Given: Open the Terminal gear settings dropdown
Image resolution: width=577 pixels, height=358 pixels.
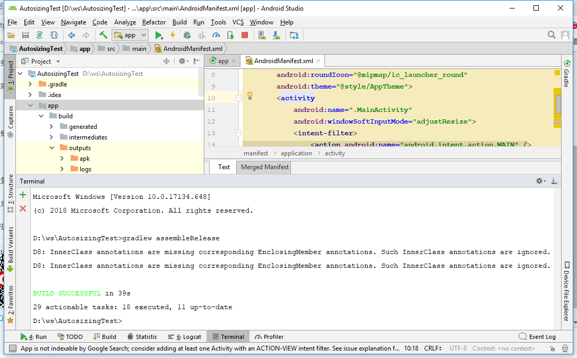Looking at the screenshot, I should (x=540, y=181).
